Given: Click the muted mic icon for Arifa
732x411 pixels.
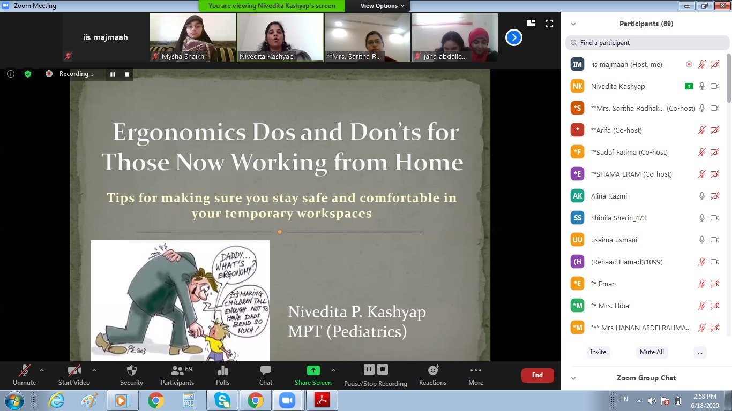Looking at the screenshot, I should coord(702,130).
